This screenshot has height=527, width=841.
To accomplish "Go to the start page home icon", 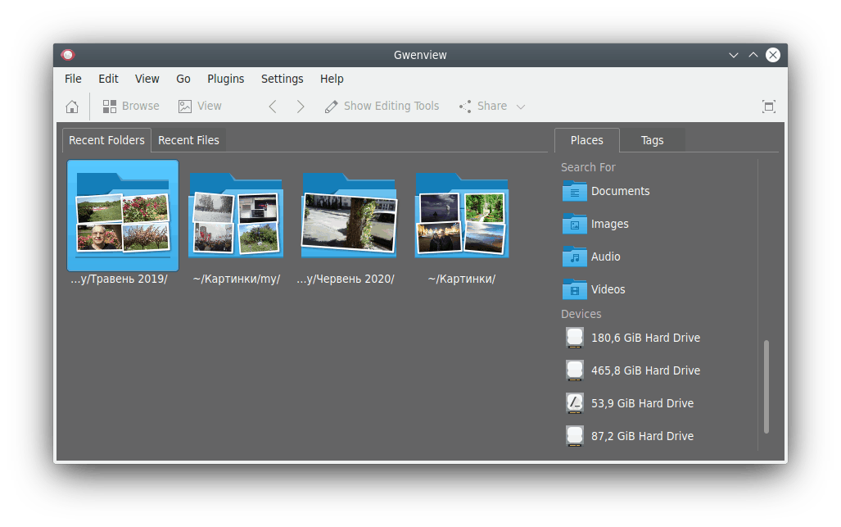I will [72, 107].
